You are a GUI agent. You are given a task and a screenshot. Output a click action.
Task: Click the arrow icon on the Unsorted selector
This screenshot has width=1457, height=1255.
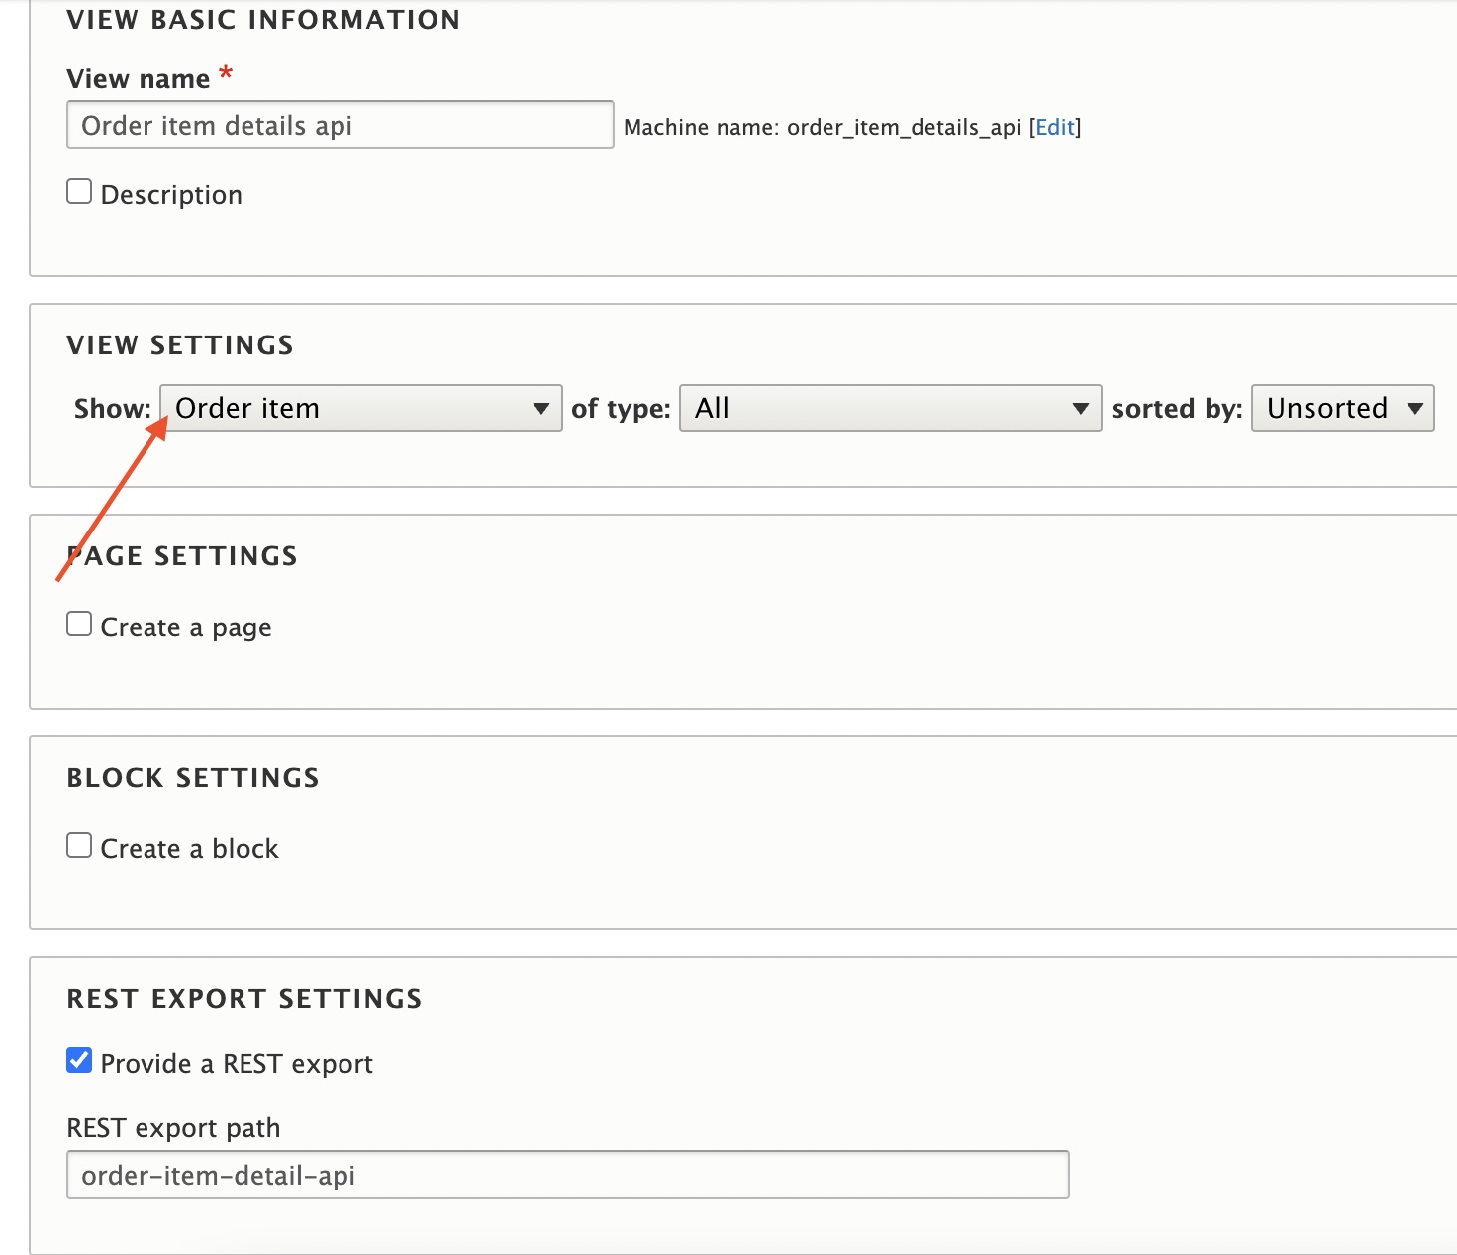pyautogui.click(x=1416, y=407)
